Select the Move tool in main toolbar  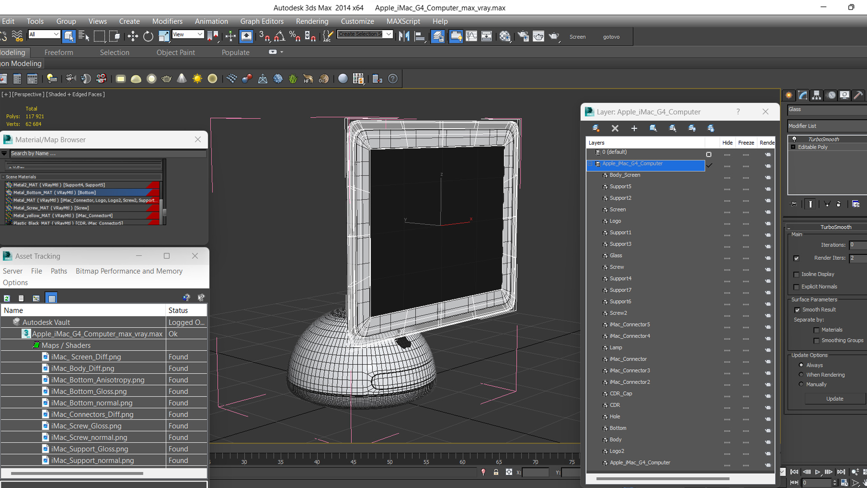point(132,37)
